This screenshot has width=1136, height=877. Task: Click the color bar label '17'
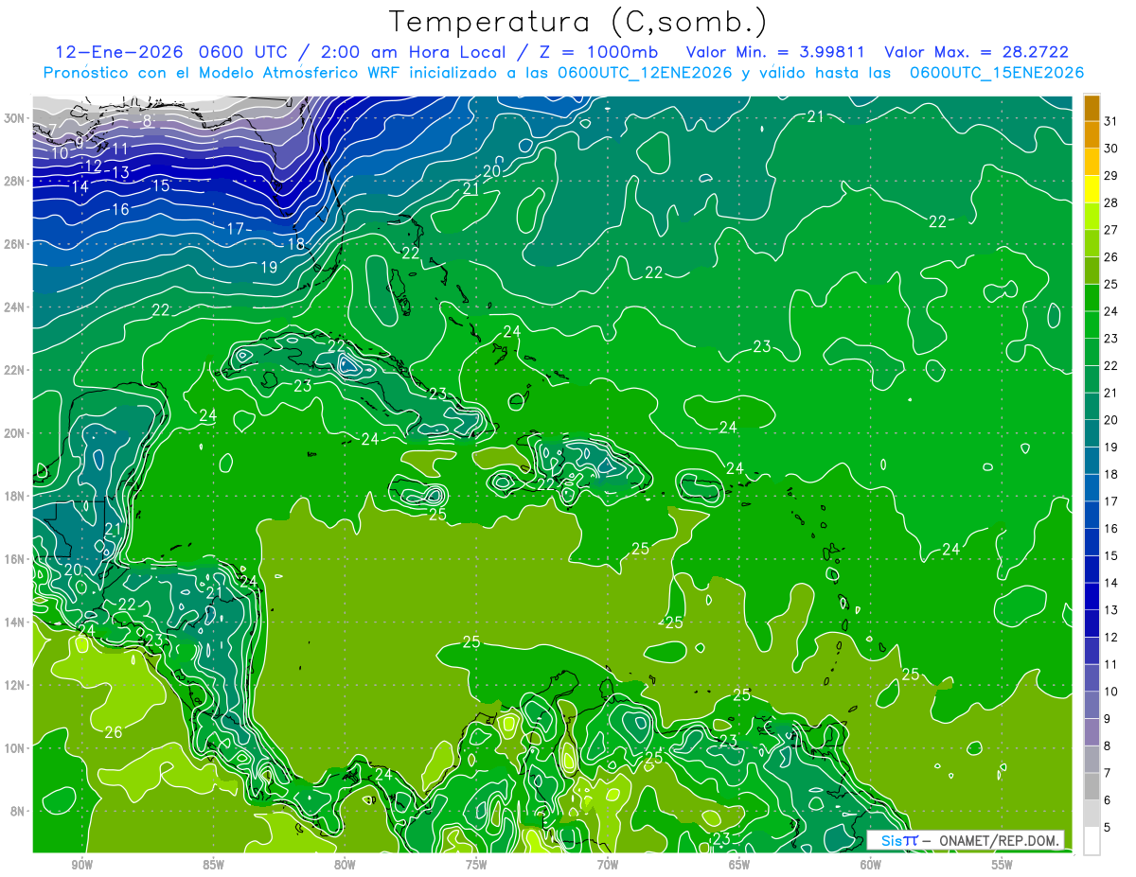tap(1111, 501)
